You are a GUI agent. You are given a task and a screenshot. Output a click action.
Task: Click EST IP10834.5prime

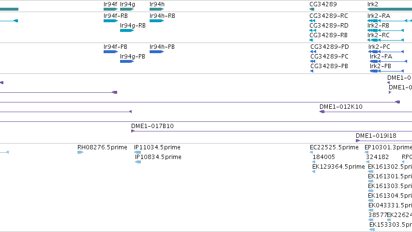tap(138, 162)
